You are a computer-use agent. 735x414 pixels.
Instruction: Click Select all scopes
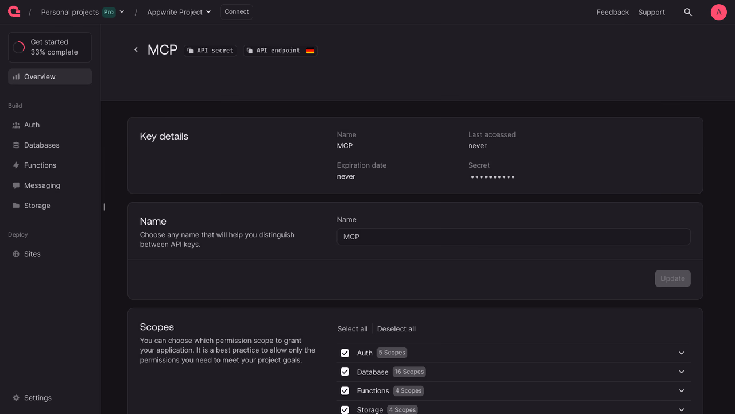[353, 329]
